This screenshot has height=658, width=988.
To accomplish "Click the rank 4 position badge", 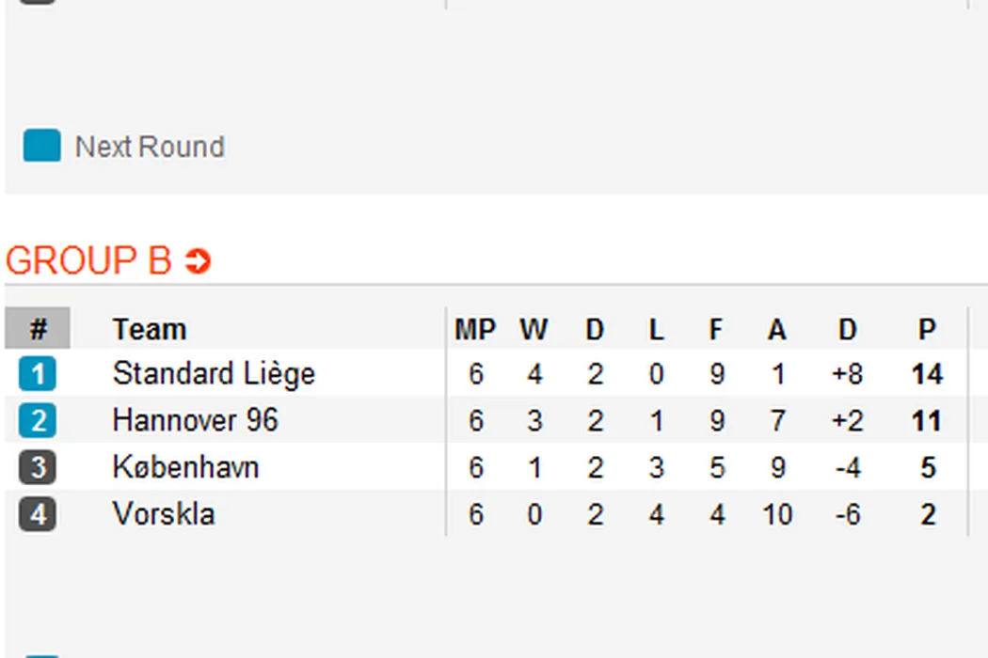I will click(38, 514).
